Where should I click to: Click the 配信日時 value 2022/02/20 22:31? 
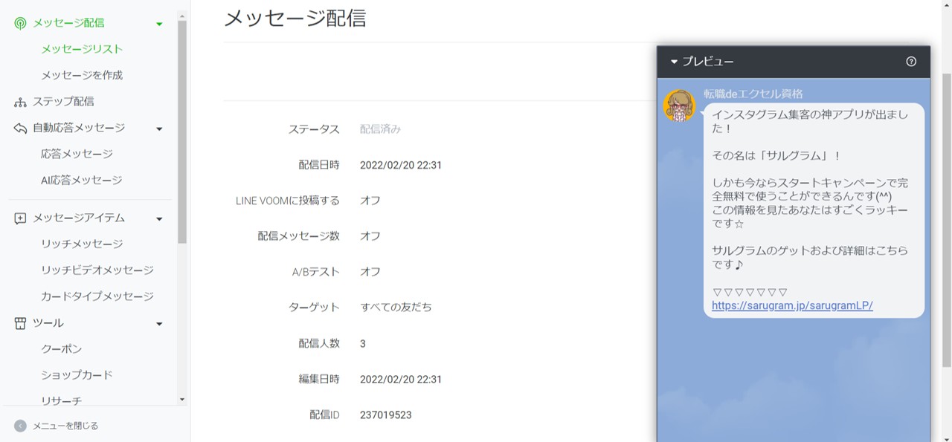point(401,165)
